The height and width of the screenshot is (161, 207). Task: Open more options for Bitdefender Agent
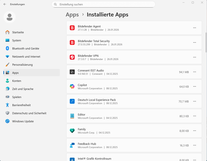pyautogui.click(x=195, y=28)
